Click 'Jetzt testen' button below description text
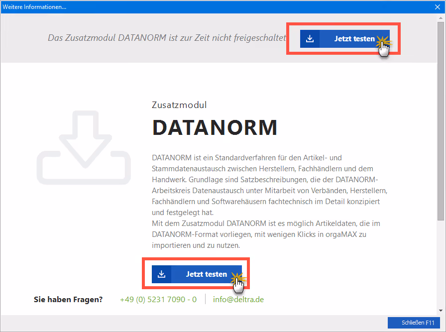This screenshot has width=446, height=332. pyautogui.click(x=197, y=274)
